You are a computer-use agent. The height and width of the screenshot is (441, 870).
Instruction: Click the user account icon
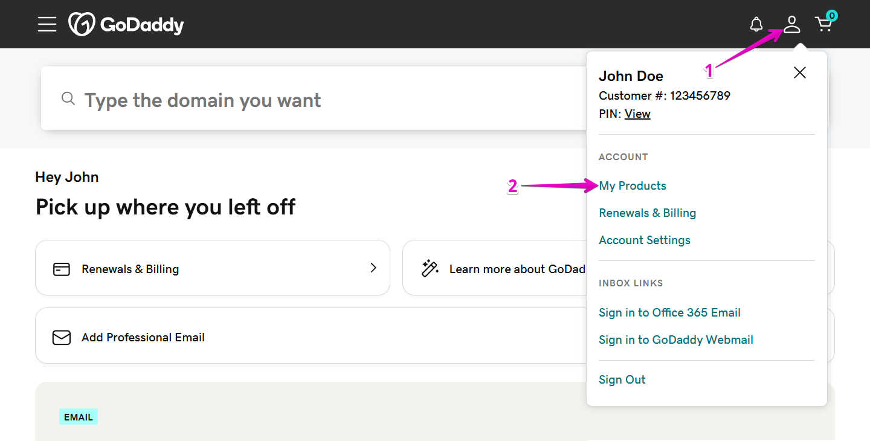[791, 25]
